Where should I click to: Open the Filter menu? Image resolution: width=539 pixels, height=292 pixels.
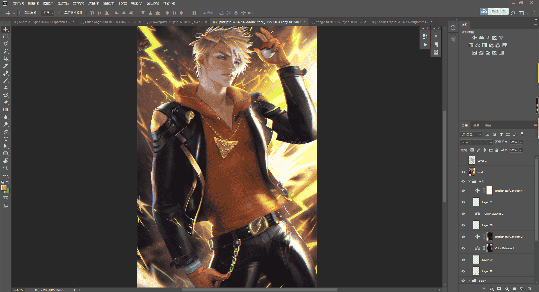[109, 3]
